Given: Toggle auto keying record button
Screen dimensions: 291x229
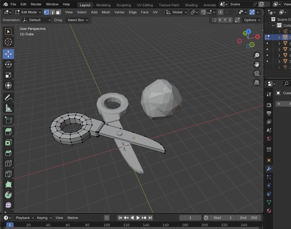Looking at the screenshot, I should [107, 218].
